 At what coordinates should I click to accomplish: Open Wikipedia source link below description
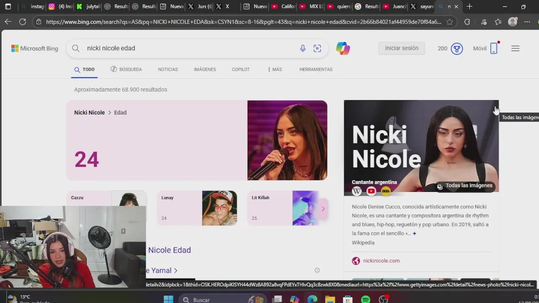pyautogui.click(x=363, y=243)
